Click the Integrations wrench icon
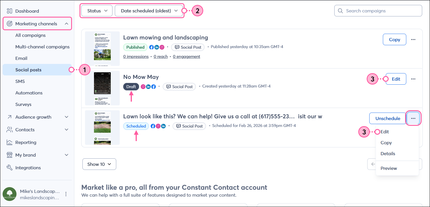Screen dimensions: 430x207 coord(10,168)
